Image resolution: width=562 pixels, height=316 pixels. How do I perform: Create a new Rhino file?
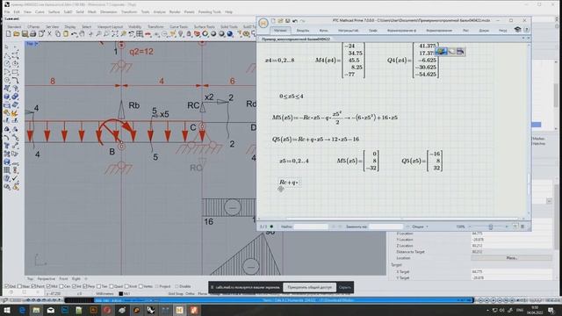click(8, 34)
